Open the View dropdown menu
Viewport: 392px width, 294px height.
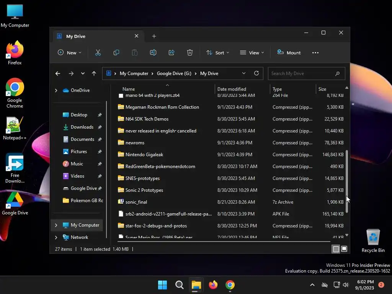(252, 53)
